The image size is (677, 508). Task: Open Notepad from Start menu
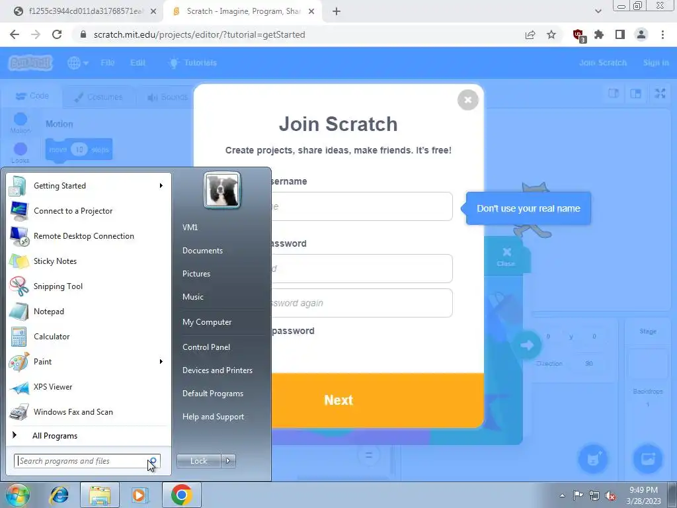89,312
